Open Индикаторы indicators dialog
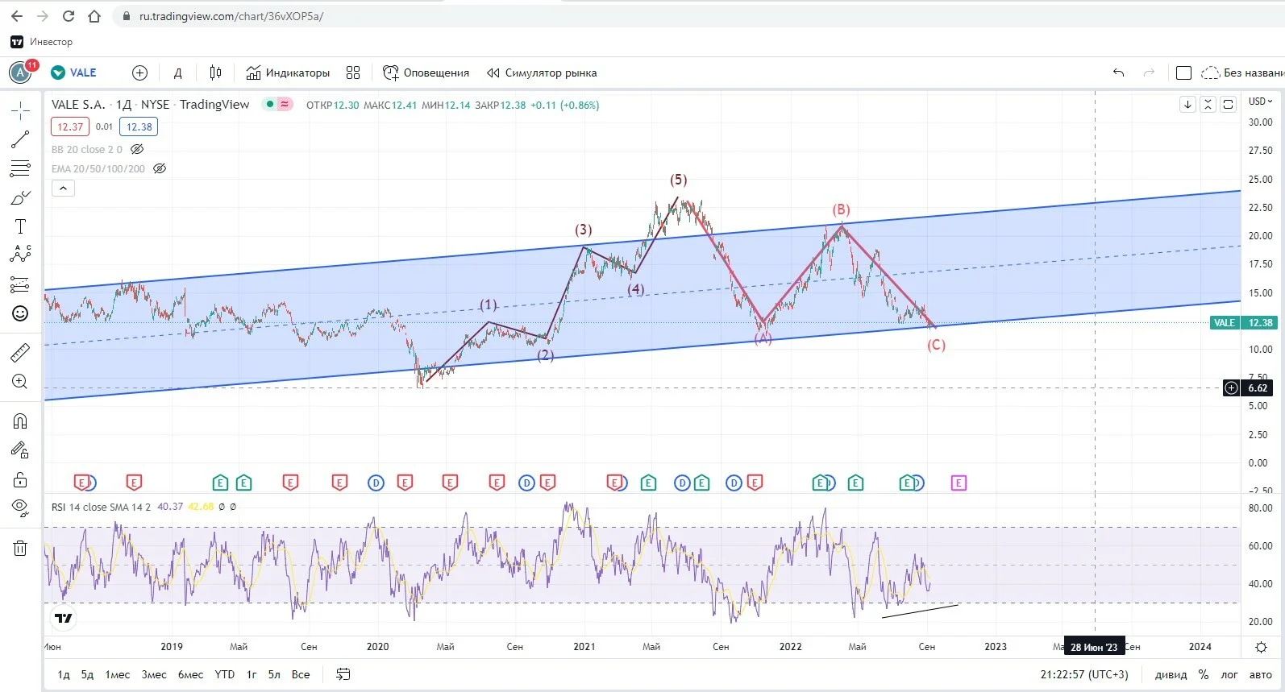This screenshot has height=692, width=1285. click(288, 73)
